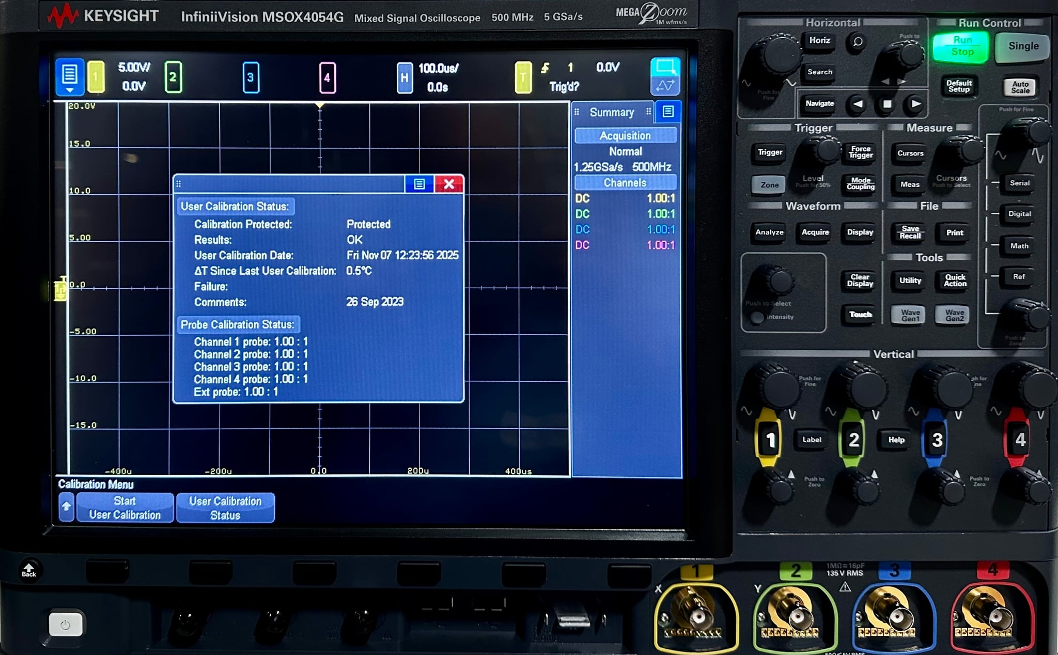
Task: Open the calibration dialog menu icon
Action: click(419, 184)
